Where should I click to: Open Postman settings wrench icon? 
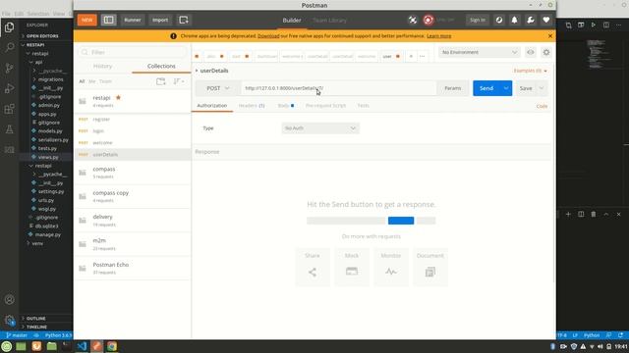(531, 20)
